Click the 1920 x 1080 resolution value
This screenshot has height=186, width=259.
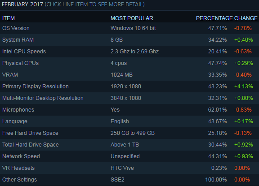tap(126, 87)
